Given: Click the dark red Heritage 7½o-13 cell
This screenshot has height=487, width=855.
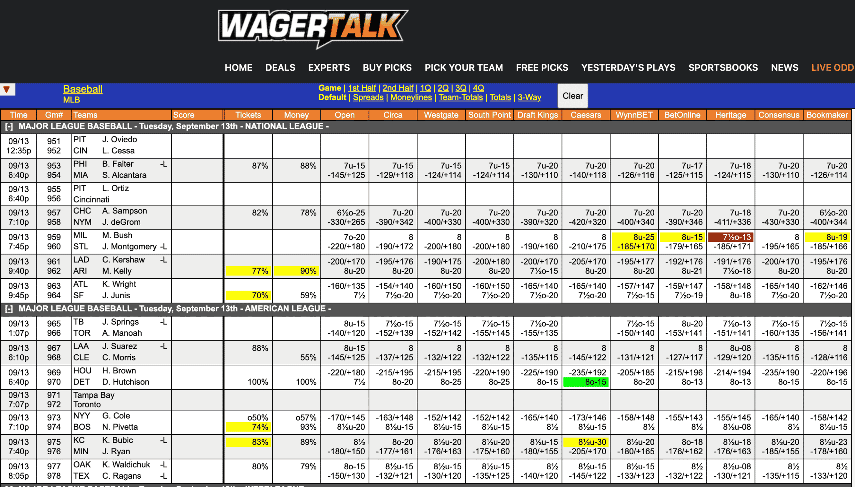Looking at the screenshot, I should [x=731, y=237].
